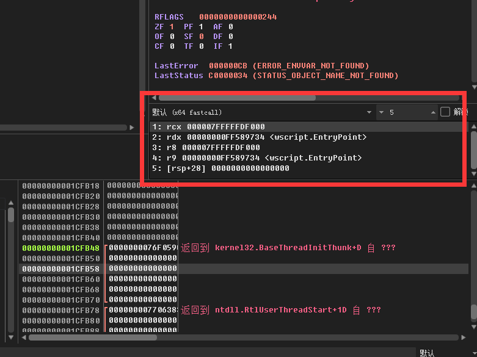This screenshot has width=477, height=357.
Task: Click the registers panel horizontal scrollbar thumb
Action: click(x=237, y=98)
